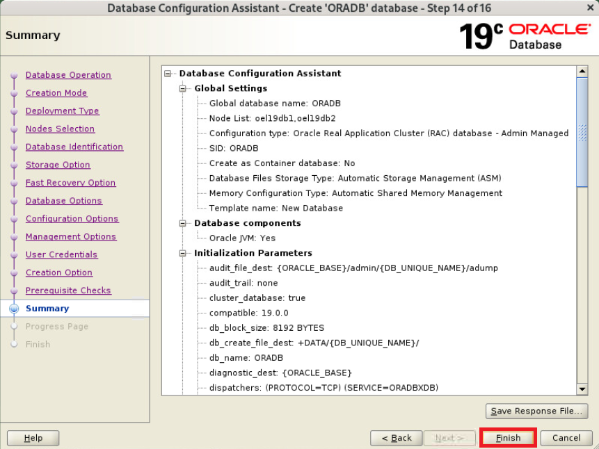Image resolution: width=599 pixels, height=449 pixels.
Task: Select the diagnostic_dest parameter row
Action: (280, 373)
